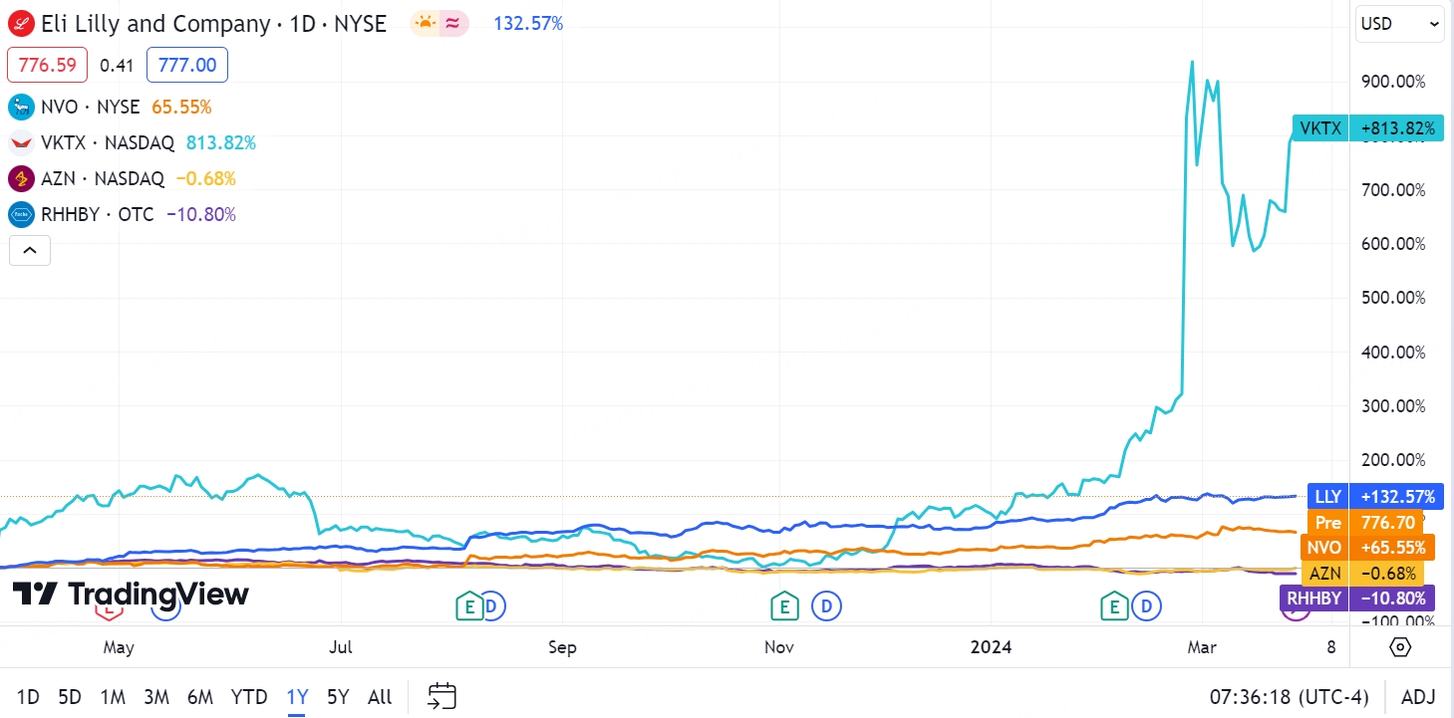Click the Eli Lilly and Company title
The height and width of the screenshot is (718, 1454).
[x=157, y=24]
